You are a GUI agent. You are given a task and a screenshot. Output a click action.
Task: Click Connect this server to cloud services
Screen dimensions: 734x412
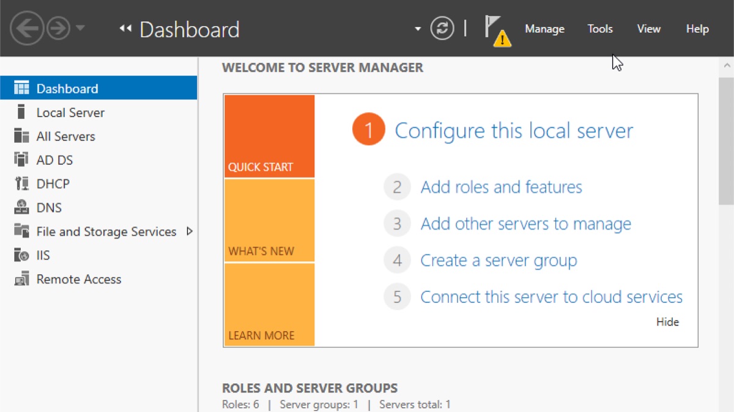tap(551, 297)
